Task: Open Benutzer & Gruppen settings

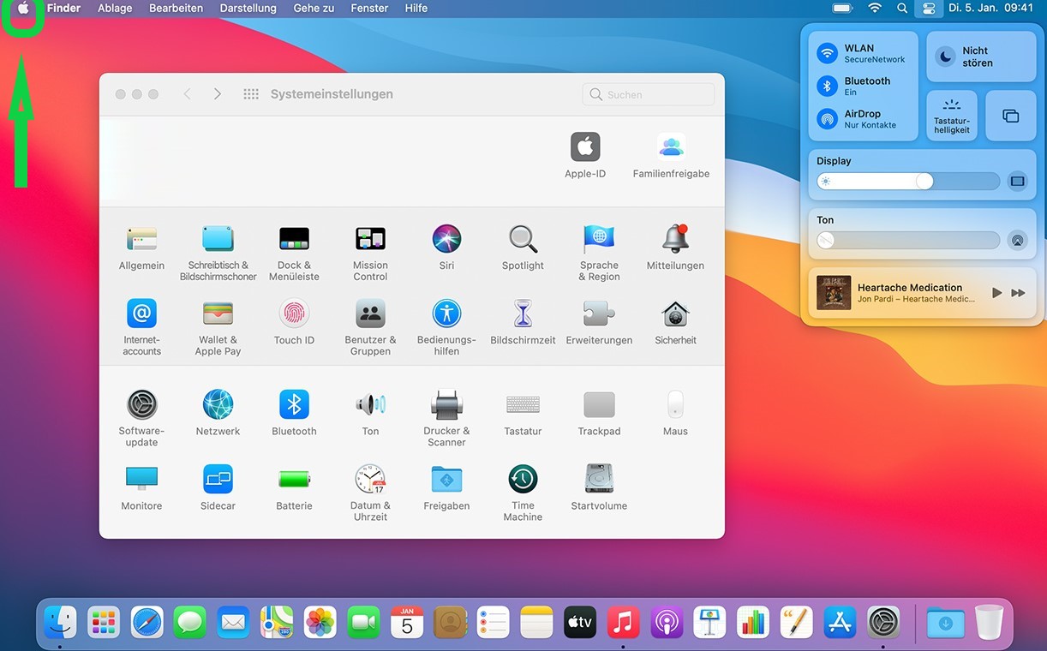Action: click(x=370, y=313)
